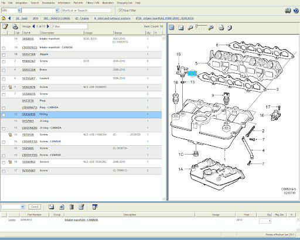This screenshot has width=300, height=240.
Task: Click the zoom-in magnifier beside the slider
Action: point(210,28)
